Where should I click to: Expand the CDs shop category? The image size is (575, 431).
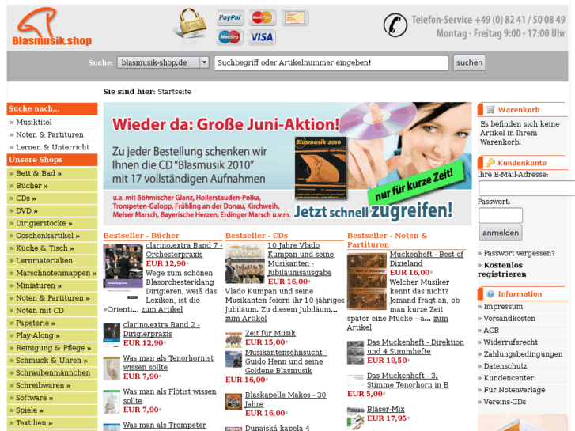[52, 198]
